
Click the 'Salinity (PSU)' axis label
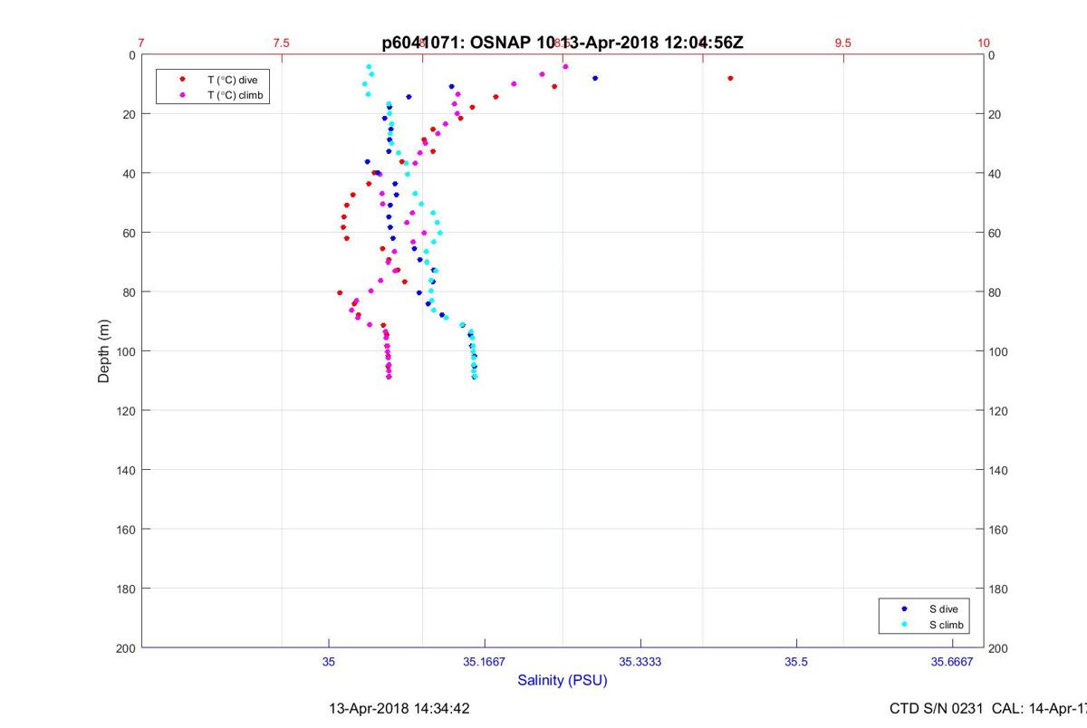tap(563, 680)
